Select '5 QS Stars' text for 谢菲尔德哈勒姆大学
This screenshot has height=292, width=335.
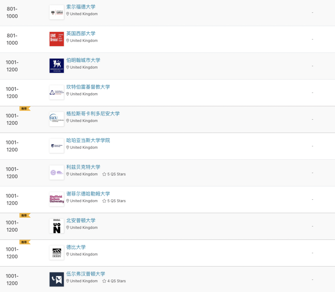(x=116, y=201)
